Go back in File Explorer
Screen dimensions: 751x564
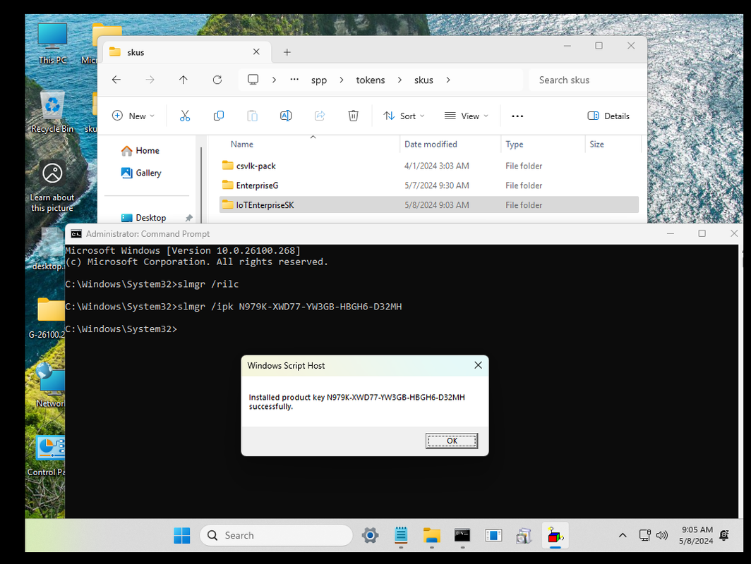click(x=116, y=80)
